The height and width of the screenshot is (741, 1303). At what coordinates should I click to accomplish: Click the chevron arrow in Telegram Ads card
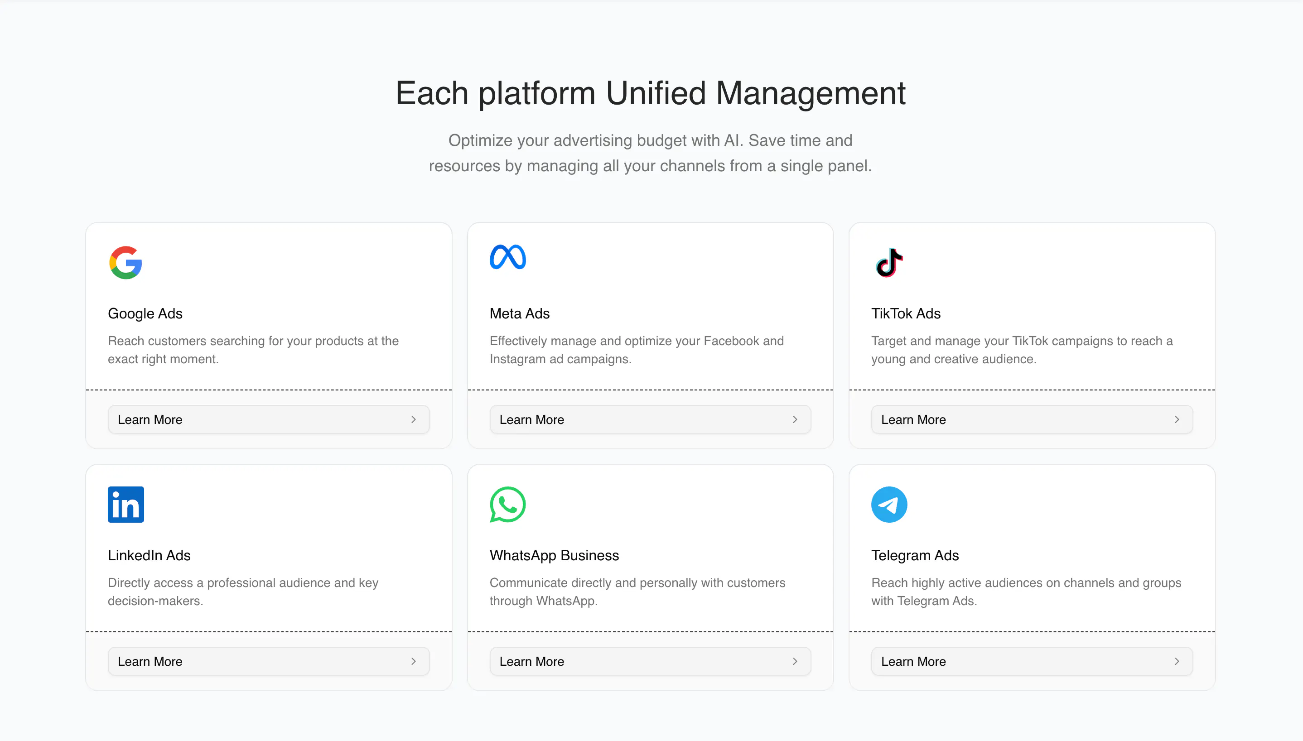coord(1177,661)
